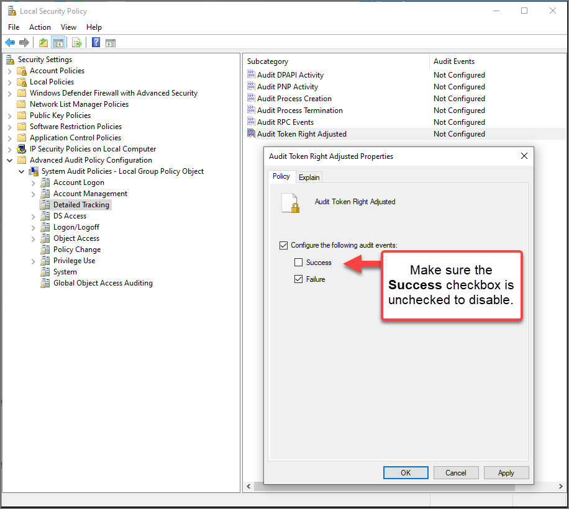Screen dimensions: 569x509
Task: Click the Export List toolbar icon
Action: (x=76, y=42)
